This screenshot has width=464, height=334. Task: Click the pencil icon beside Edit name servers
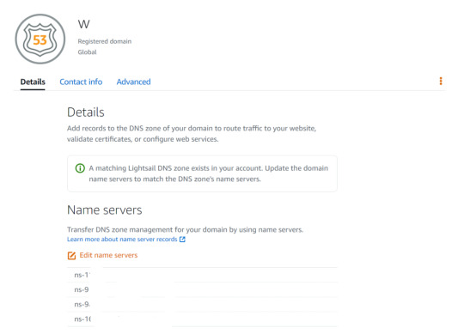pos(71,255)
